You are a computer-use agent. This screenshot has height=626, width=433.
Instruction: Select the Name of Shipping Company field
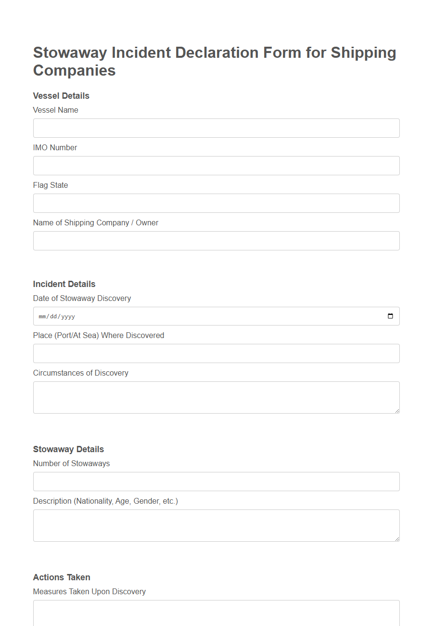pos(216,241)
